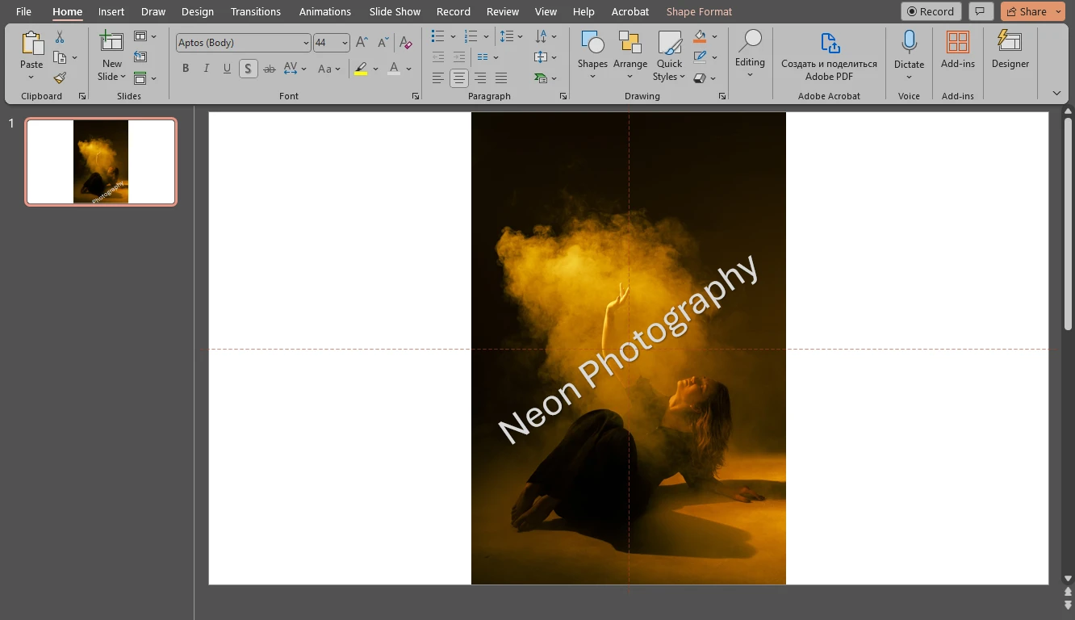Cut with the scissors icon
1075x620 pixels.
click(58, 37)
